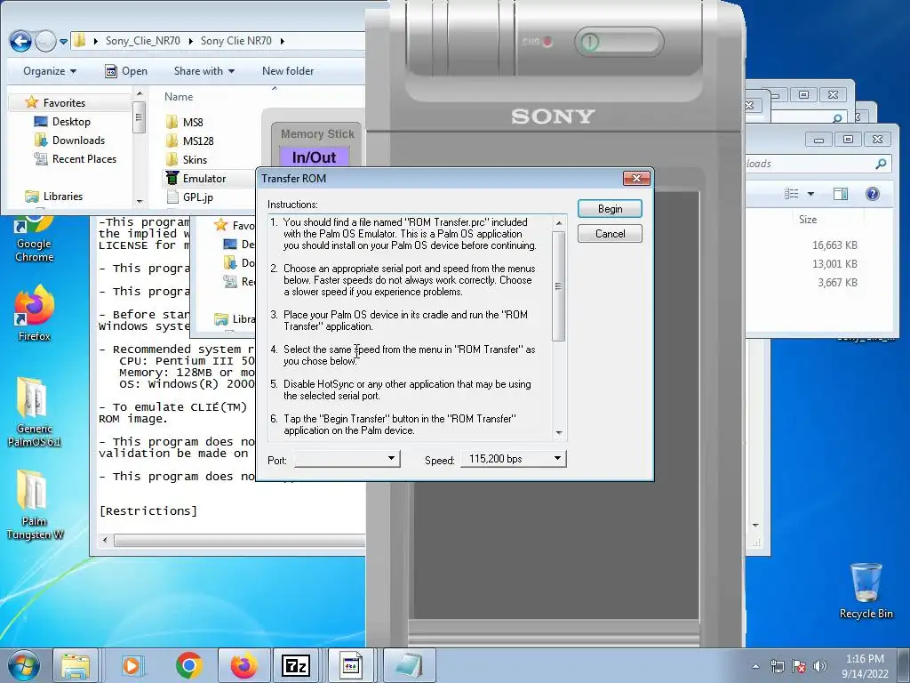This screenshot has height=683, width=910.
Task: Close the Transfer ROM dialog
Action: 636,178
